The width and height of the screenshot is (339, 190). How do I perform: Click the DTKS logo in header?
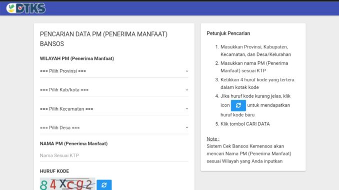pos(26,8)
